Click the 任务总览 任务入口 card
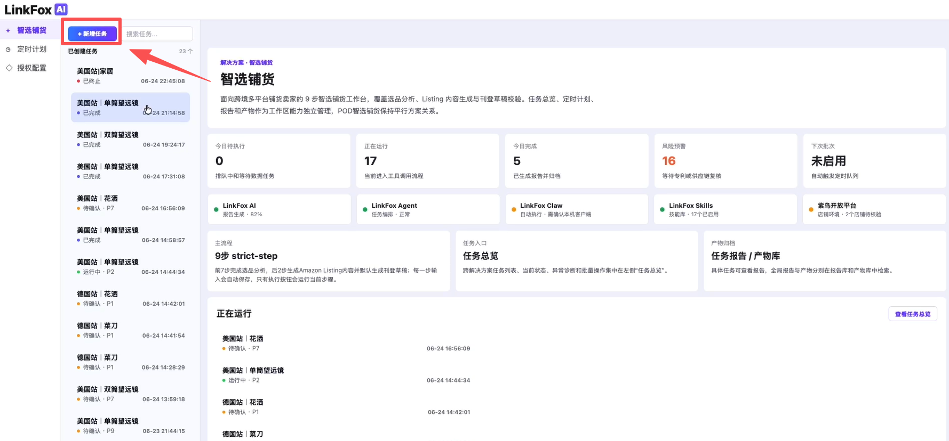Viewport: 949px width, 441px height. (x=577, y=261)
